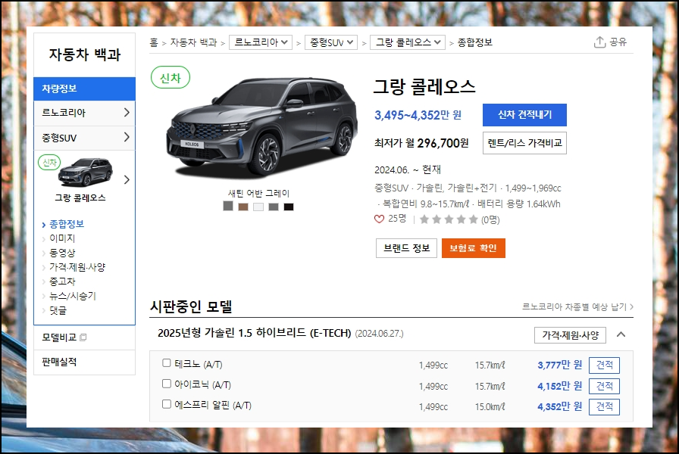Image resolution: width=679 pixels, height=454 pixels.
Task: Open 종합정보 in the sidebar menu
Action: [x=67, y=224]
